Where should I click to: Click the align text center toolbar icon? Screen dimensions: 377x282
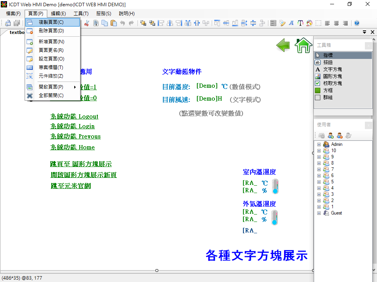[336, 23]
